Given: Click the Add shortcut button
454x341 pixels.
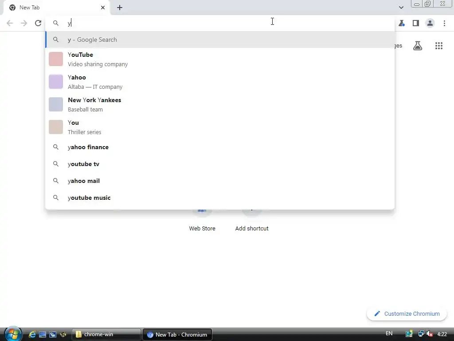Looking at the screenshot, I should [252, 220].
